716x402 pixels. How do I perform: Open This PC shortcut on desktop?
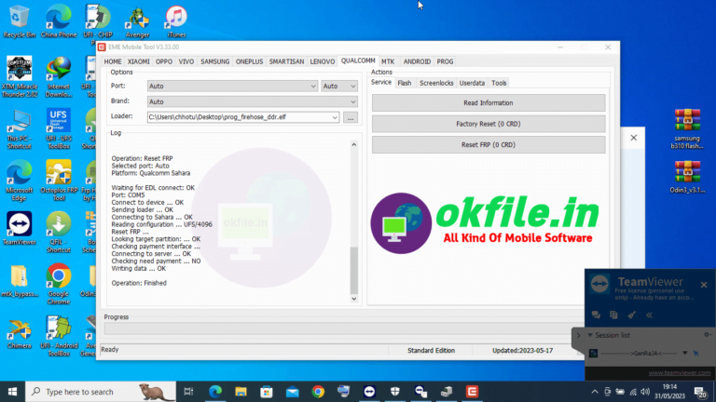click(x=20, y=129)
